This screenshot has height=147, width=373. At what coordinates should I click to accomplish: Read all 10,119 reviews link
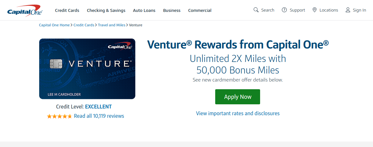tap(99, 116)
